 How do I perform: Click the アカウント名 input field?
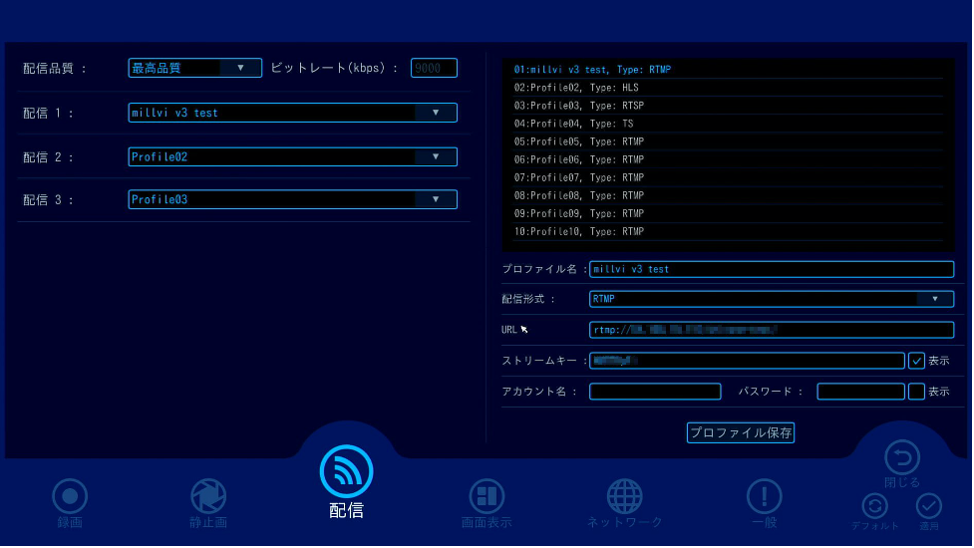tap(654, 392)
